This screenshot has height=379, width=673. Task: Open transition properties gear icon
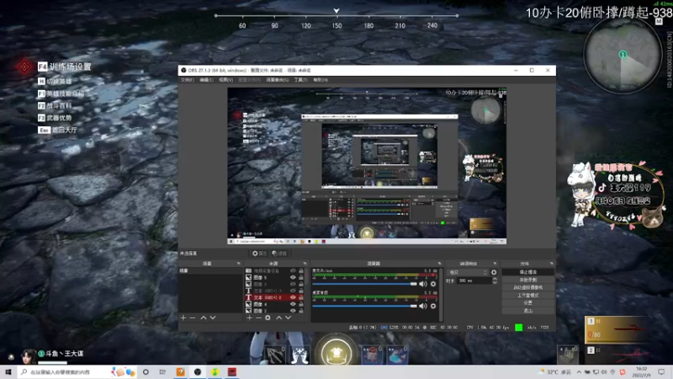pyautogui.click(x=494, y=272)
